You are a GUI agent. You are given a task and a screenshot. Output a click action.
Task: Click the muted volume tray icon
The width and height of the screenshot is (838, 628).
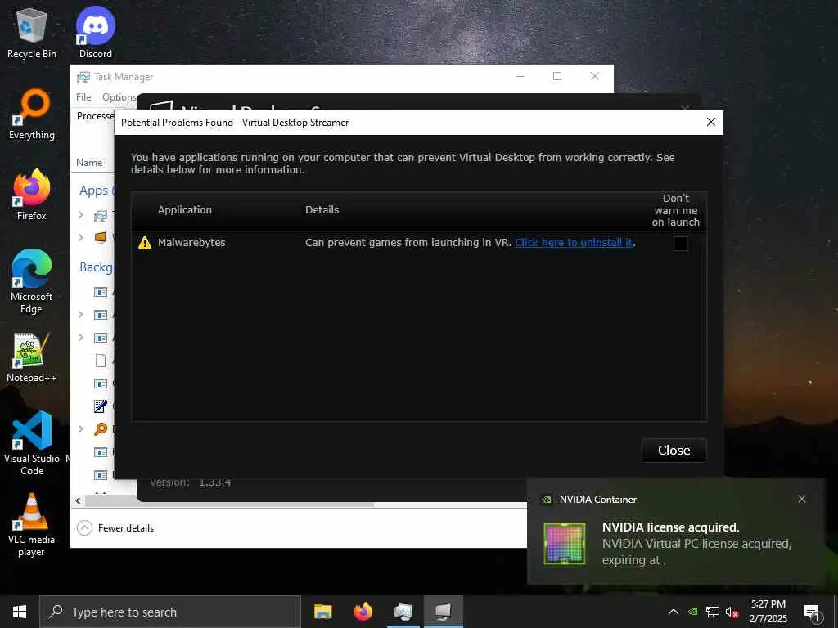pyautogui.click(x=732, y=612)
